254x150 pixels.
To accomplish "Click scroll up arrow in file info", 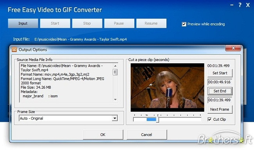I will tap(115, 66).
